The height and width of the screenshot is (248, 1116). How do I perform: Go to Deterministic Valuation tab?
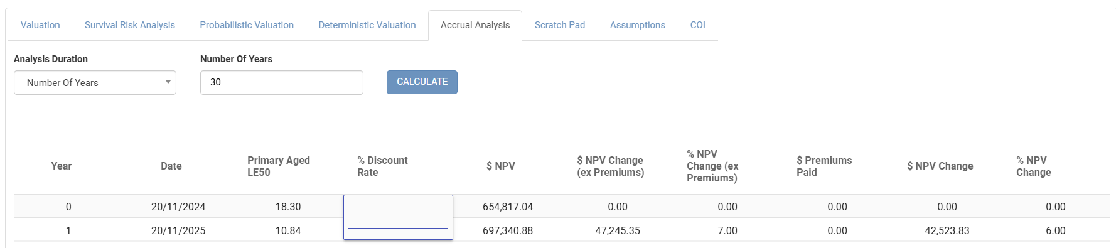367,25
